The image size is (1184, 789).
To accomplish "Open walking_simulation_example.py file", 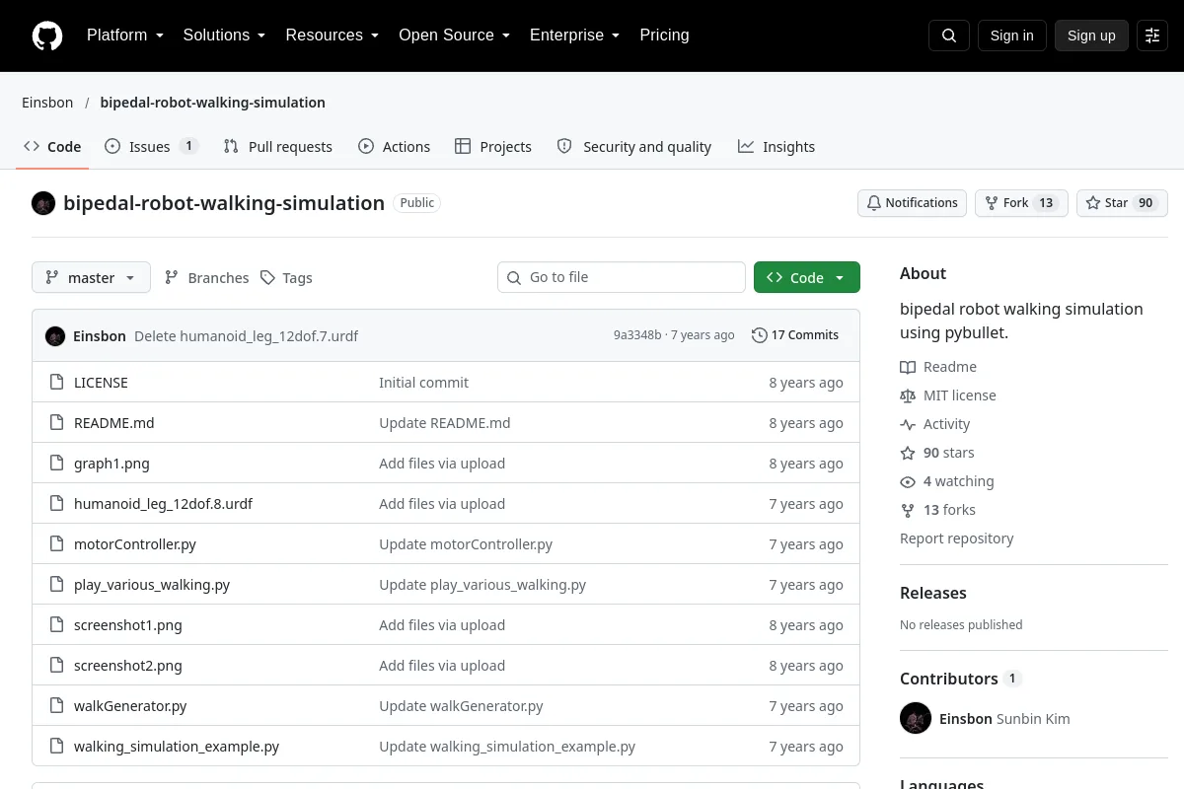I will click(x=177, y=747).
